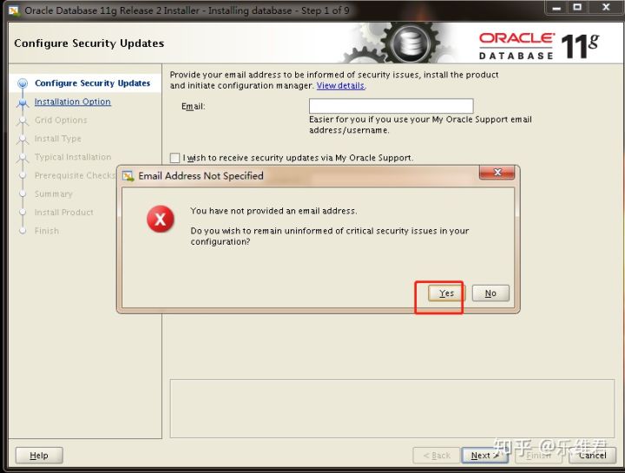This screenshot has height=473, width=625.
Task: Minimize the Oracle installer window
Action: [556, 7]
